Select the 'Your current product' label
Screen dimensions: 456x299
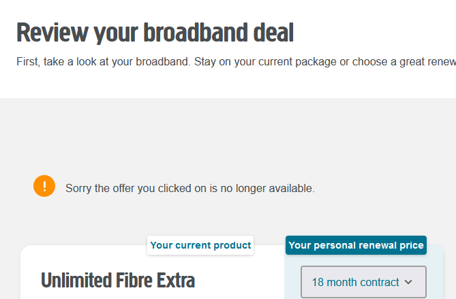[200, 245]
